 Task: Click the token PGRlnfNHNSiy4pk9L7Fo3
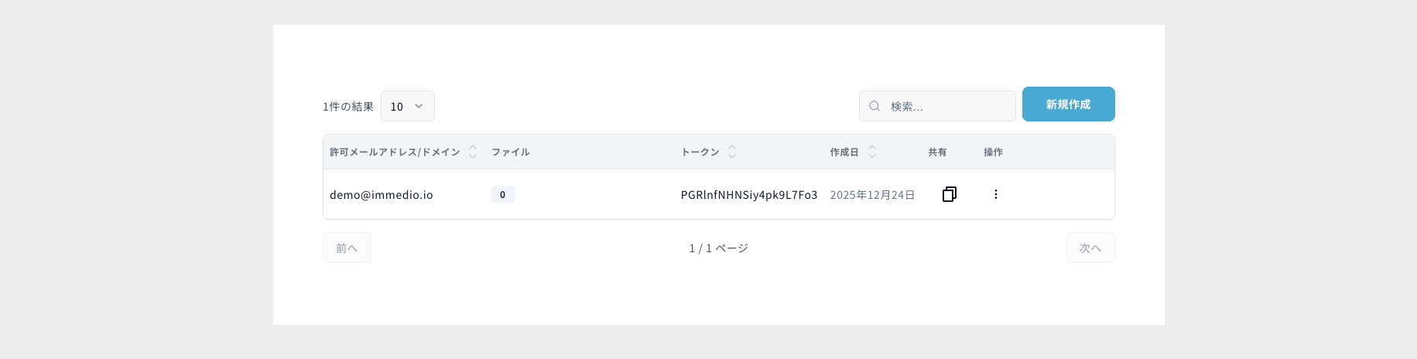[x=748, y=195]
